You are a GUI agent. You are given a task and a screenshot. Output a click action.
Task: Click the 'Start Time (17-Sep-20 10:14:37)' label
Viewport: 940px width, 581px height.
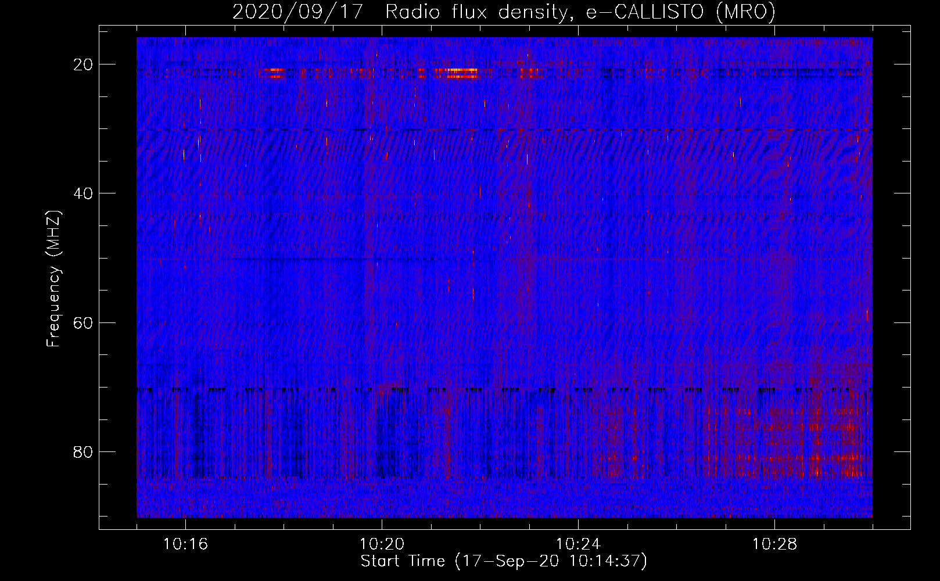(504, 561)
